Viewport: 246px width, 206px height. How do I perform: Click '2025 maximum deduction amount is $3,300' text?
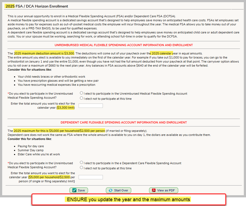44,53
